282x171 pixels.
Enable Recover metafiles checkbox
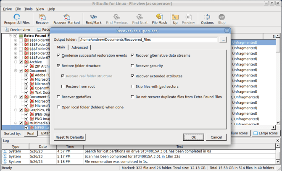pos(58,97)
